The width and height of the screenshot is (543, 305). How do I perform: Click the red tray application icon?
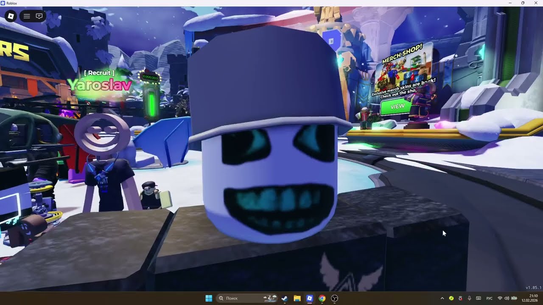click(460, 298)
